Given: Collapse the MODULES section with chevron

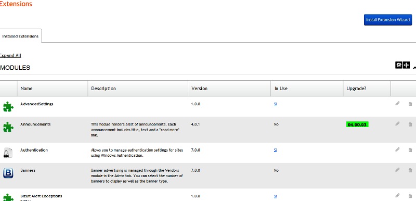Looking at the screenshot, I should point(414,68).
